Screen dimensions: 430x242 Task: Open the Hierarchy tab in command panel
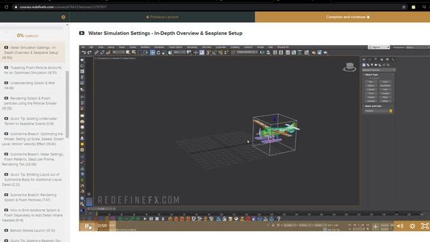click(376, 59)
